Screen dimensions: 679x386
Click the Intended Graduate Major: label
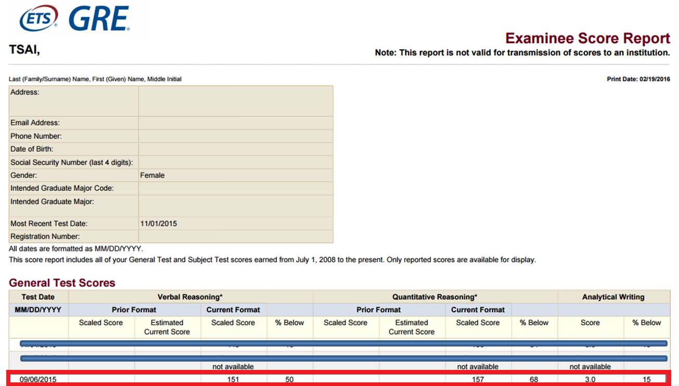click(52, 202)
